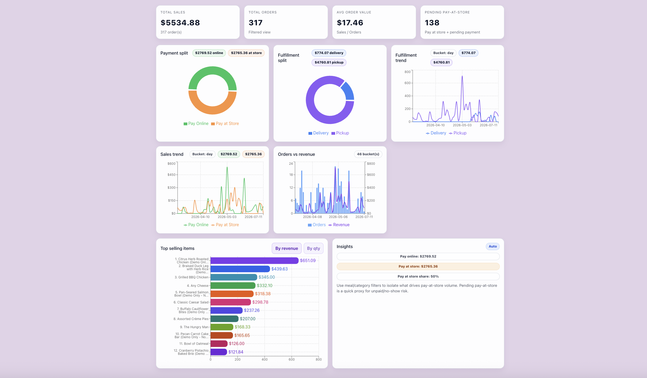The width and height of the screenshot is (647, 378).
Task: Click the Cranberry Pistachio Baked Brie bar
Action: [219, 352]
